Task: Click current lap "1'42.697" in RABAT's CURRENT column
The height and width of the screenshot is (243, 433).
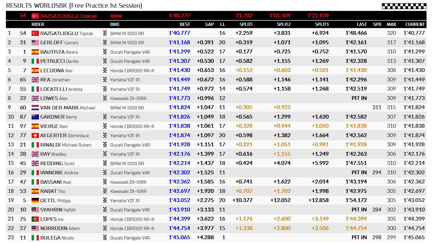Action: pos(414,191)
